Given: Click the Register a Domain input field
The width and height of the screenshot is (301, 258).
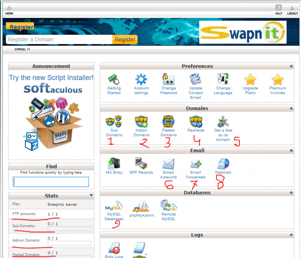Looking at the screenshot, I should pyautogui.click(x=59, y=40).
